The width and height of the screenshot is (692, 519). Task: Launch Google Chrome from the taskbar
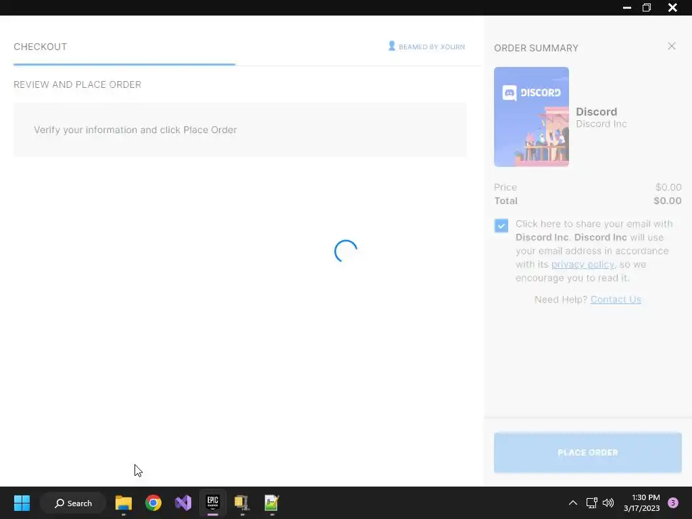tap(153, 503)
